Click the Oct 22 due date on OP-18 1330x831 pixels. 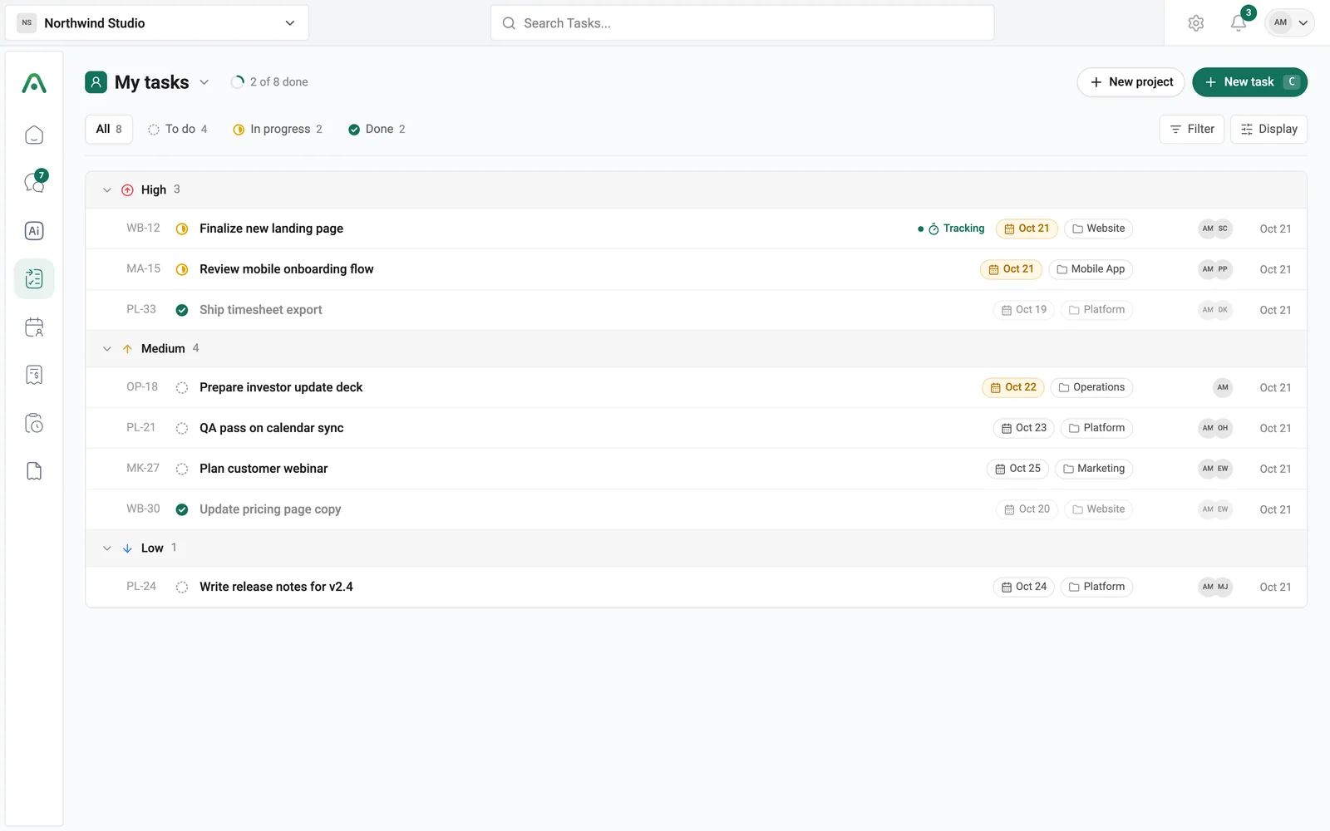coord(1012,387)
